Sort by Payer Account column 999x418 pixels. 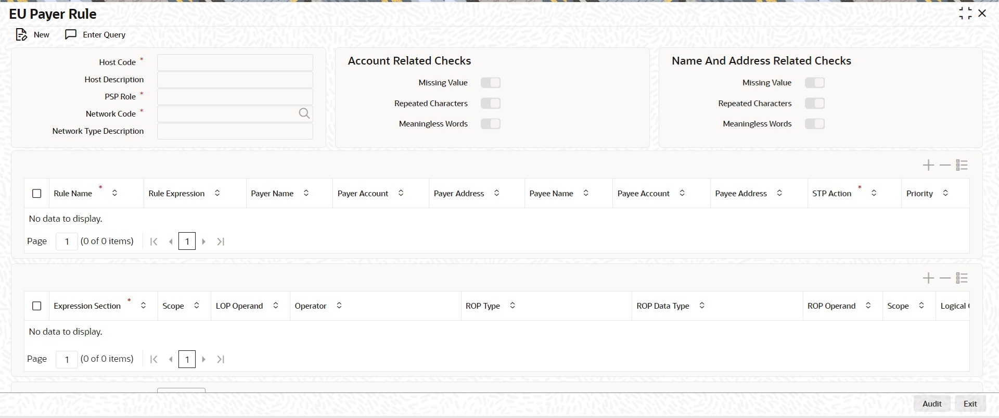[401, 193]
